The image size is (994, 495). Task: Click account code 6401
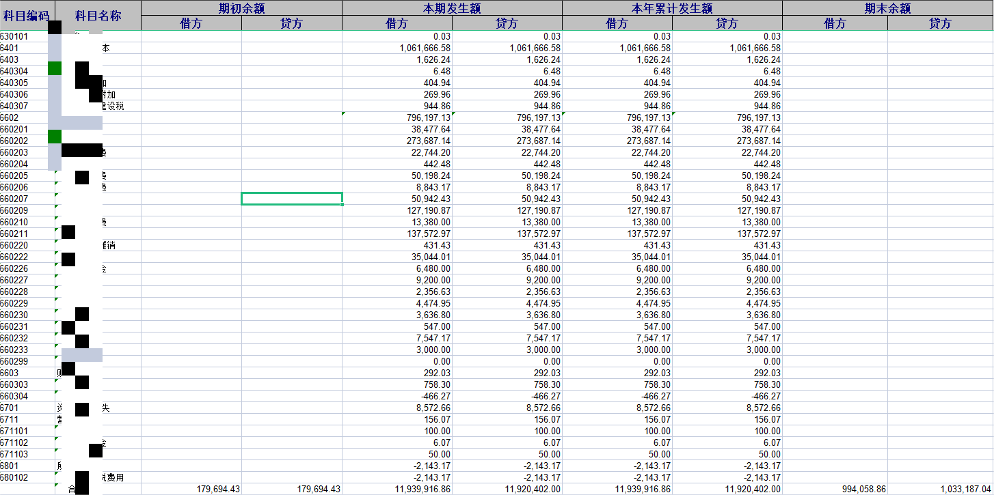[10, 48]
